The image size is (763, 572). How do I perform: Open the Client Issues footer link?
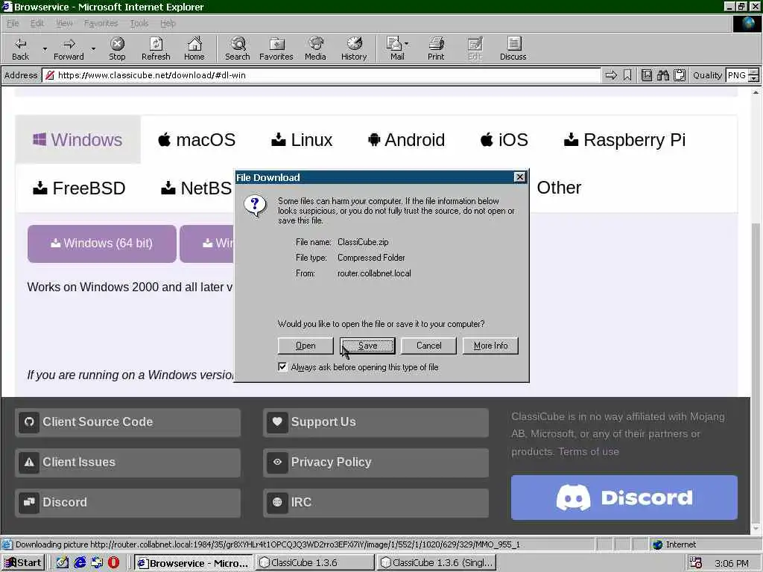[x=128, y=462]
